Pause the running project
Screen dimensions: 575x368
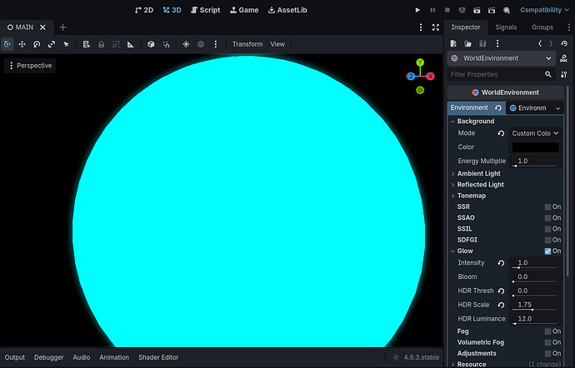pos(432,10)
